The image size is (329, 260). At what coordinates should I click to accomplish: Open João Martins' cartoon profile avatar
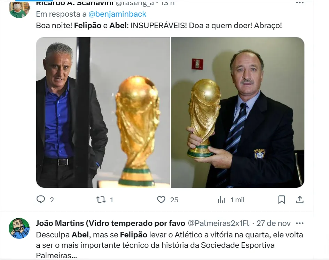click(x=19, y=228)
